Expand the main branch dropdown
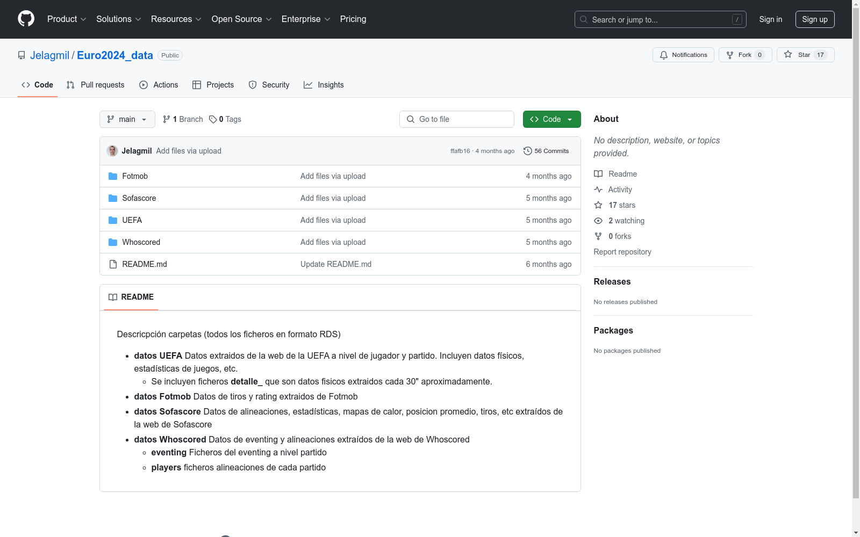 pos(127,119)
